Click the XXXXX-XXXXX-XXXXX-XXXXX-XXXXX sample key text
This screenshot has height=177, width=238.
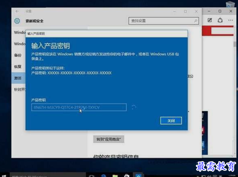pos(79,73)
